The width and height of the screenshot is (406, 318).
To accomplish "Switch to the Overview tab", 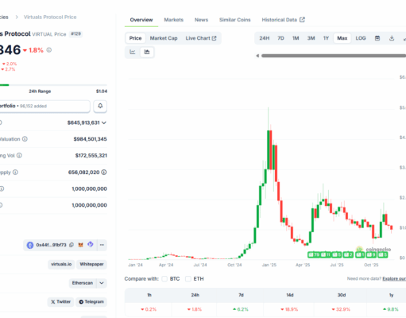I will click(x=141, y=20).
